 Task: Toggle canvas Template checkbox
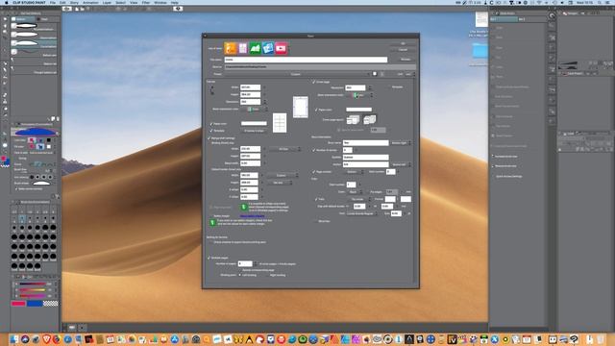click(x=211, y=131)
